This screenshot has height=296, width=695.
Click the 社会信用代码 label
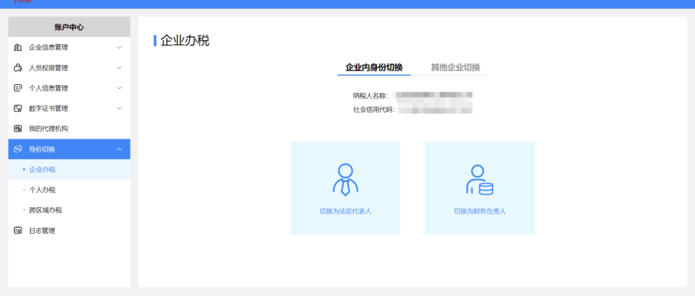[x=374, y=109]
